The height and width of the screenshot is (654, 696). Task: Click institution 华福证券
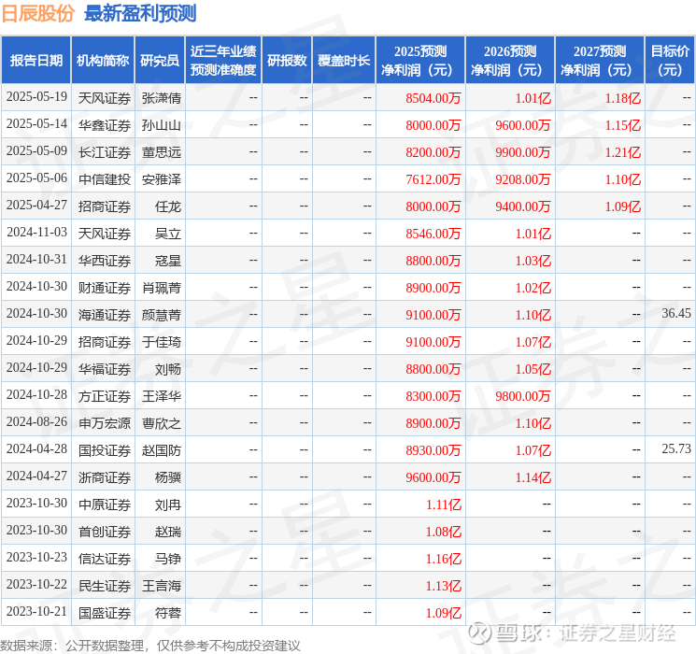click(x=105, y=369)
